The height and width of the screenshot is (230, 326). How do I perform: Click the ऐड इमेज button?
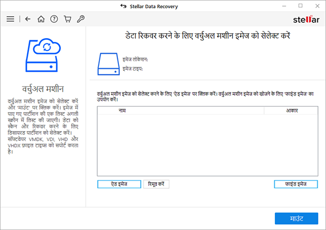[119, 184]
